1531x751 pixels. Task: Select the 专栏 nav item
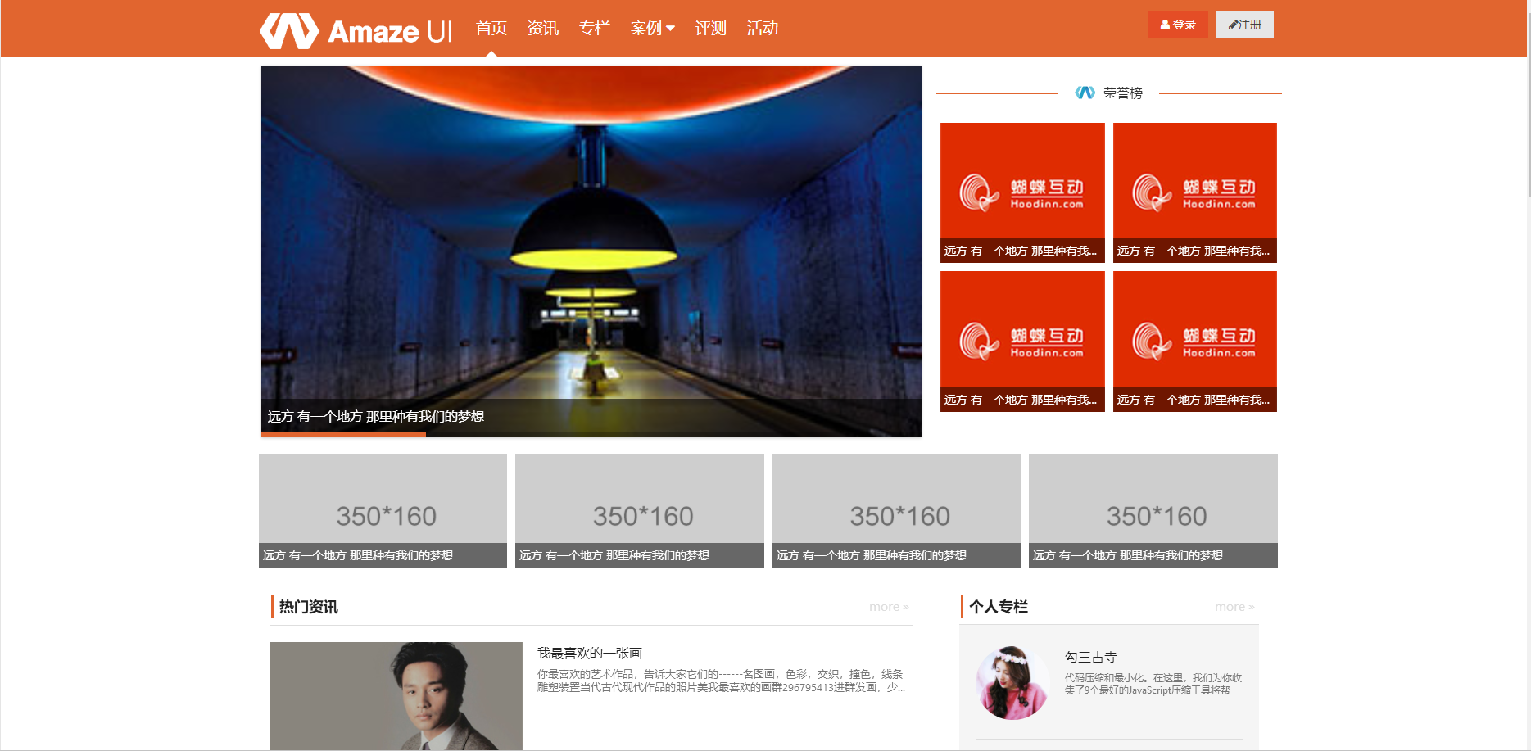tap(594, 29)
